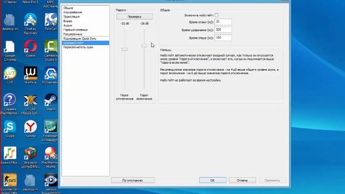Image resolution: width=345 pixels, height=194 pixels.
Task: Click the '-32 dB' threshold value
Action: (125, 24)
